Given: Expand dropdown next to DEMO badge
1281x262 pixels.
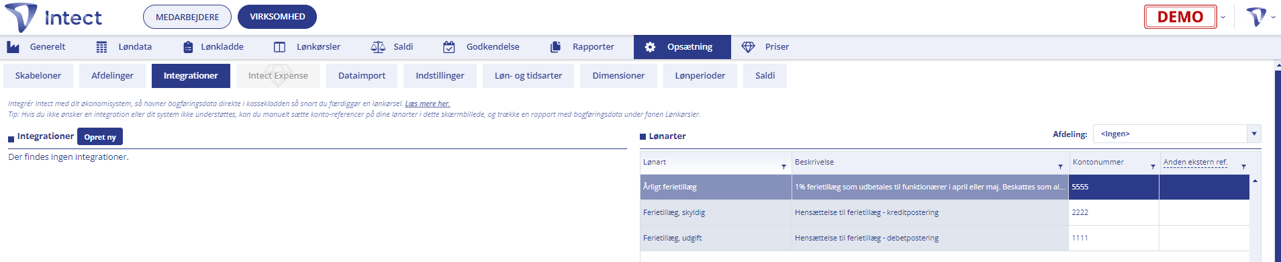Looking at the screenshot, I should tap(1223, 17).
